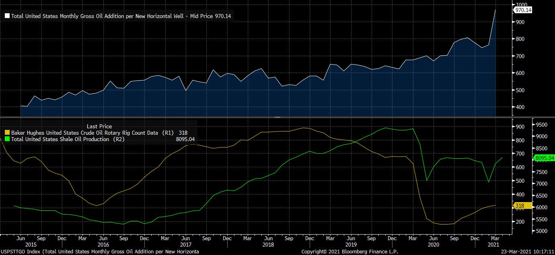Screen dimensions: 555x255
Task: Click the 2018 year label on time axis
Action: pos(267,245)
